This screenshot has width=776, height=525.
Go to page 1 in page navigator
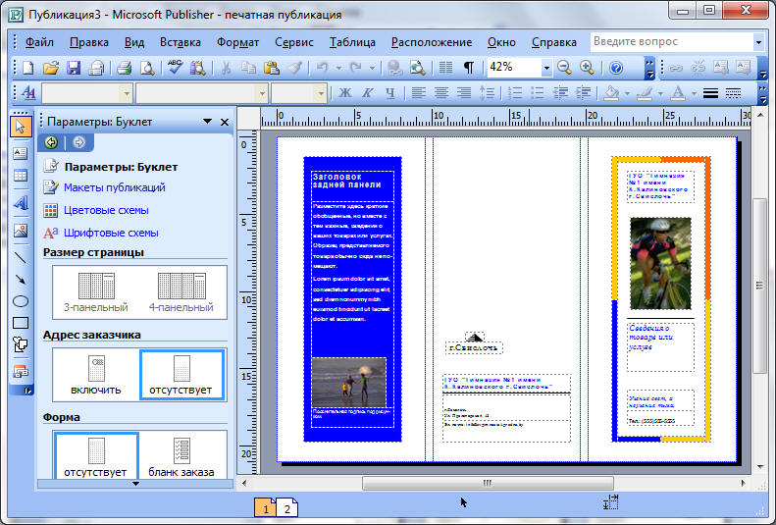(266, 508)
